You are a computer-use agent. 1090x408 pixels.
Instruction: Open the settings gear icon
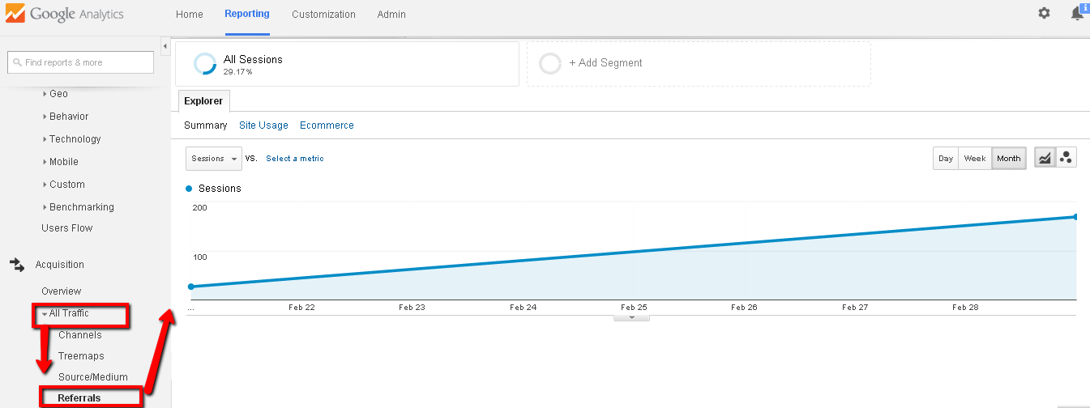1044,14
